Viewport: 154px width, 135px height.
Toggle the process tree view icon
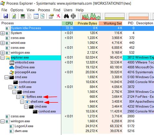[29, 16]
